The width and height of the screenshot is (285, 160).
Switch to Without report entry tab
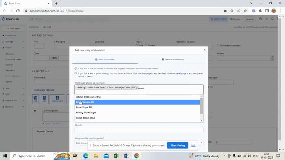tap(173, 60)
